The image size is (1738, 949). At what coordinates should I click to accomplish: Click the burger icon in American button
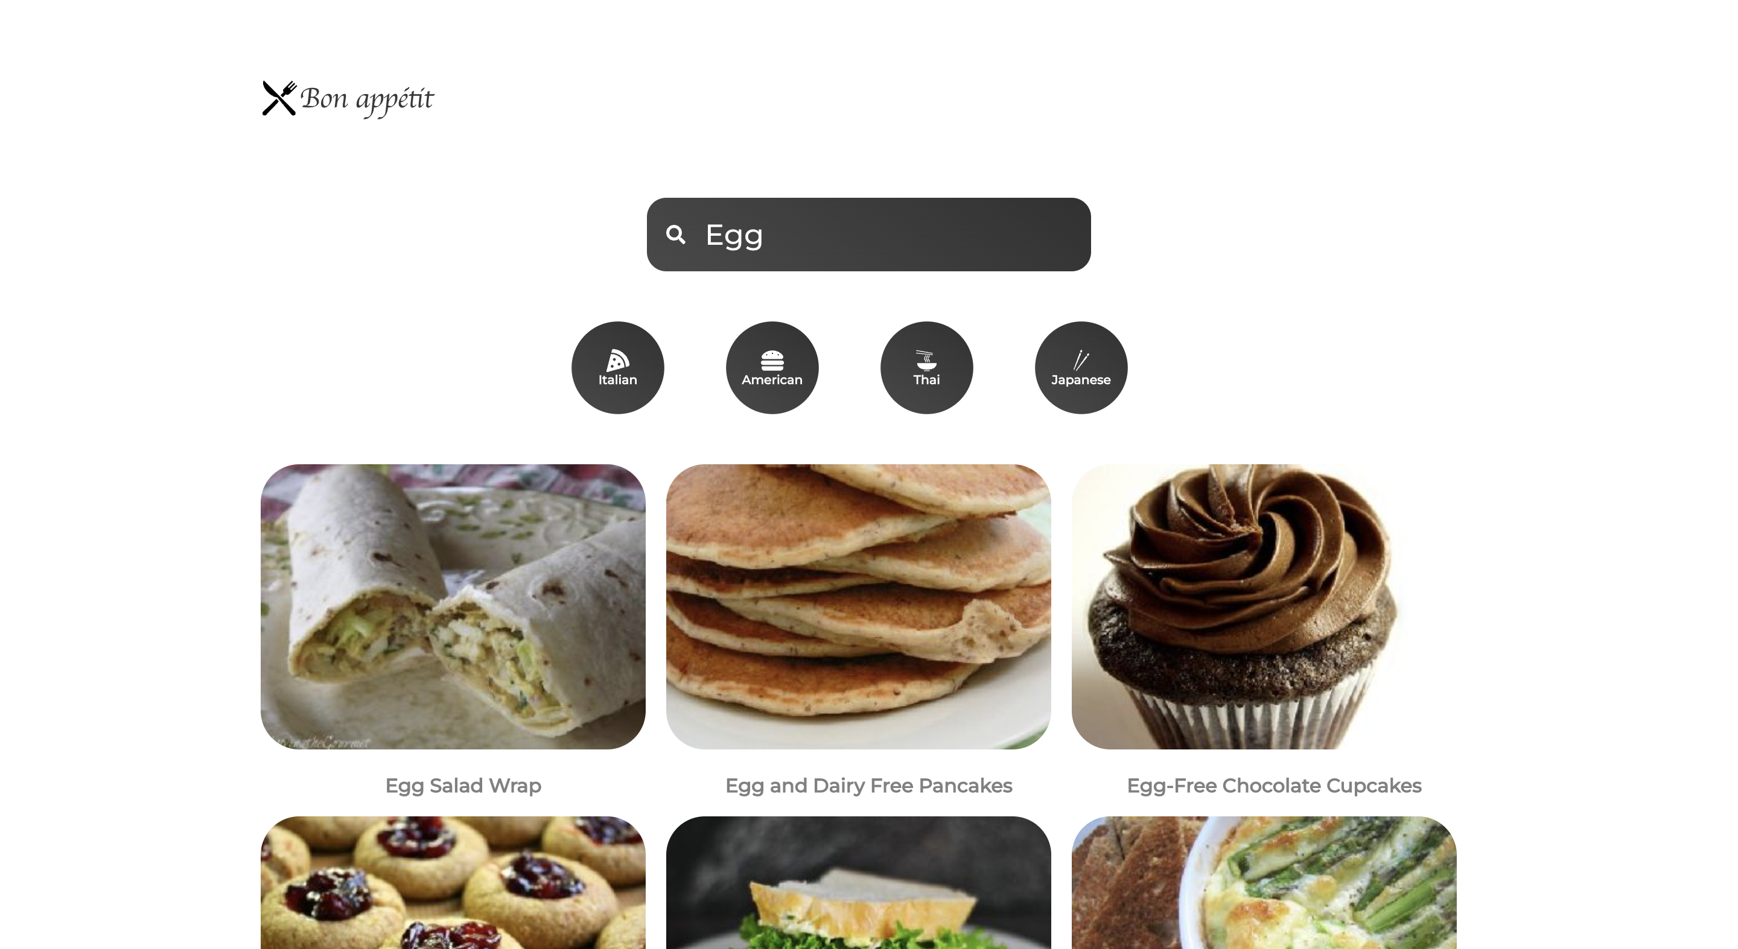[x=771, y=358]
